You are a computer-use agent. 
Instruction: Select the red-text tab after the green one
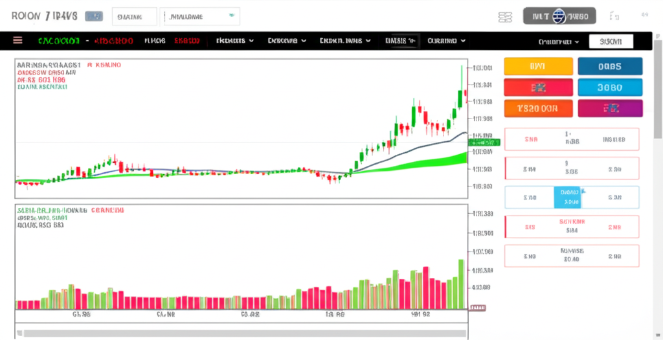(113, 41)
